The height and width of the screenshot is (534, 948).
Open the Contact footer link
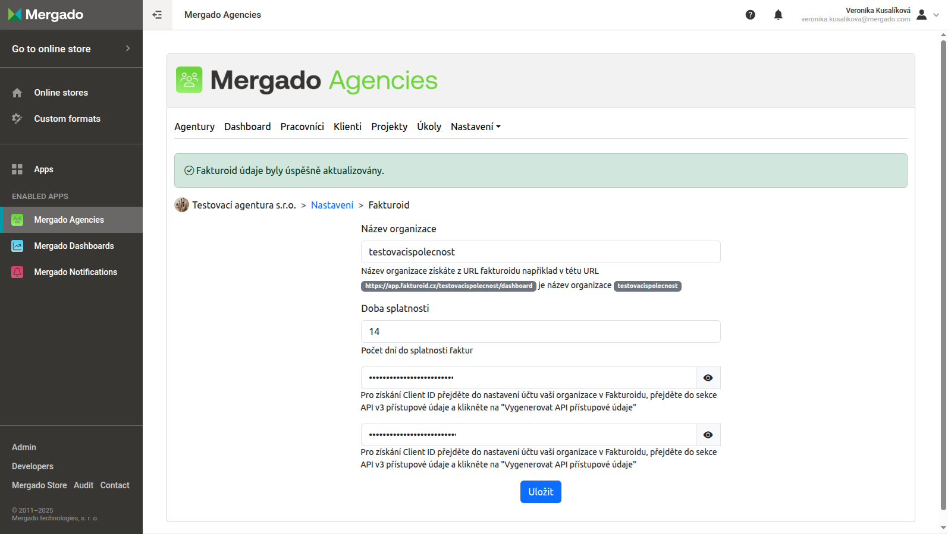115,485
